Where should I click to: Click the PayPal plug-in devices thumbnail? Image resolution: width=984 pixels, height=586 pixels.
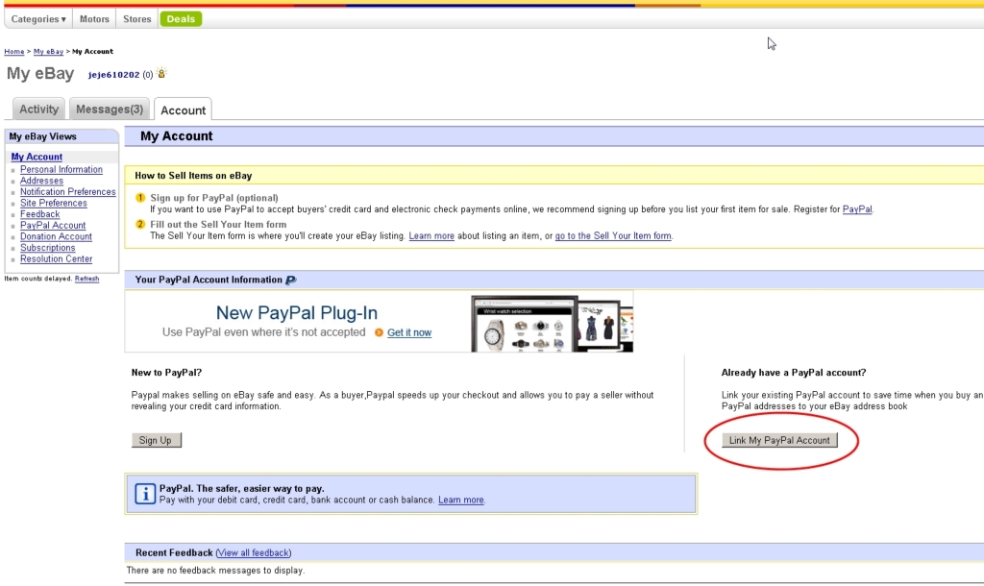pyautogui.click(x=552, y=323)
